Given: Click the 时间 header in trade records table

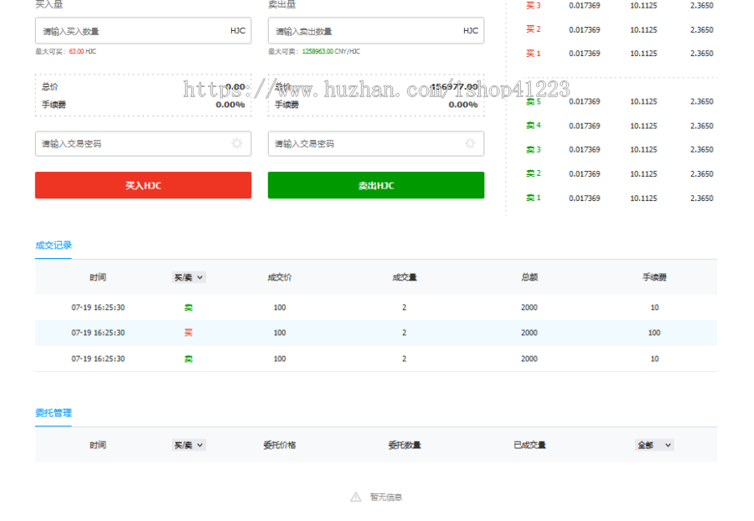Looking at the screenshot, I should [x=98, y=277].
